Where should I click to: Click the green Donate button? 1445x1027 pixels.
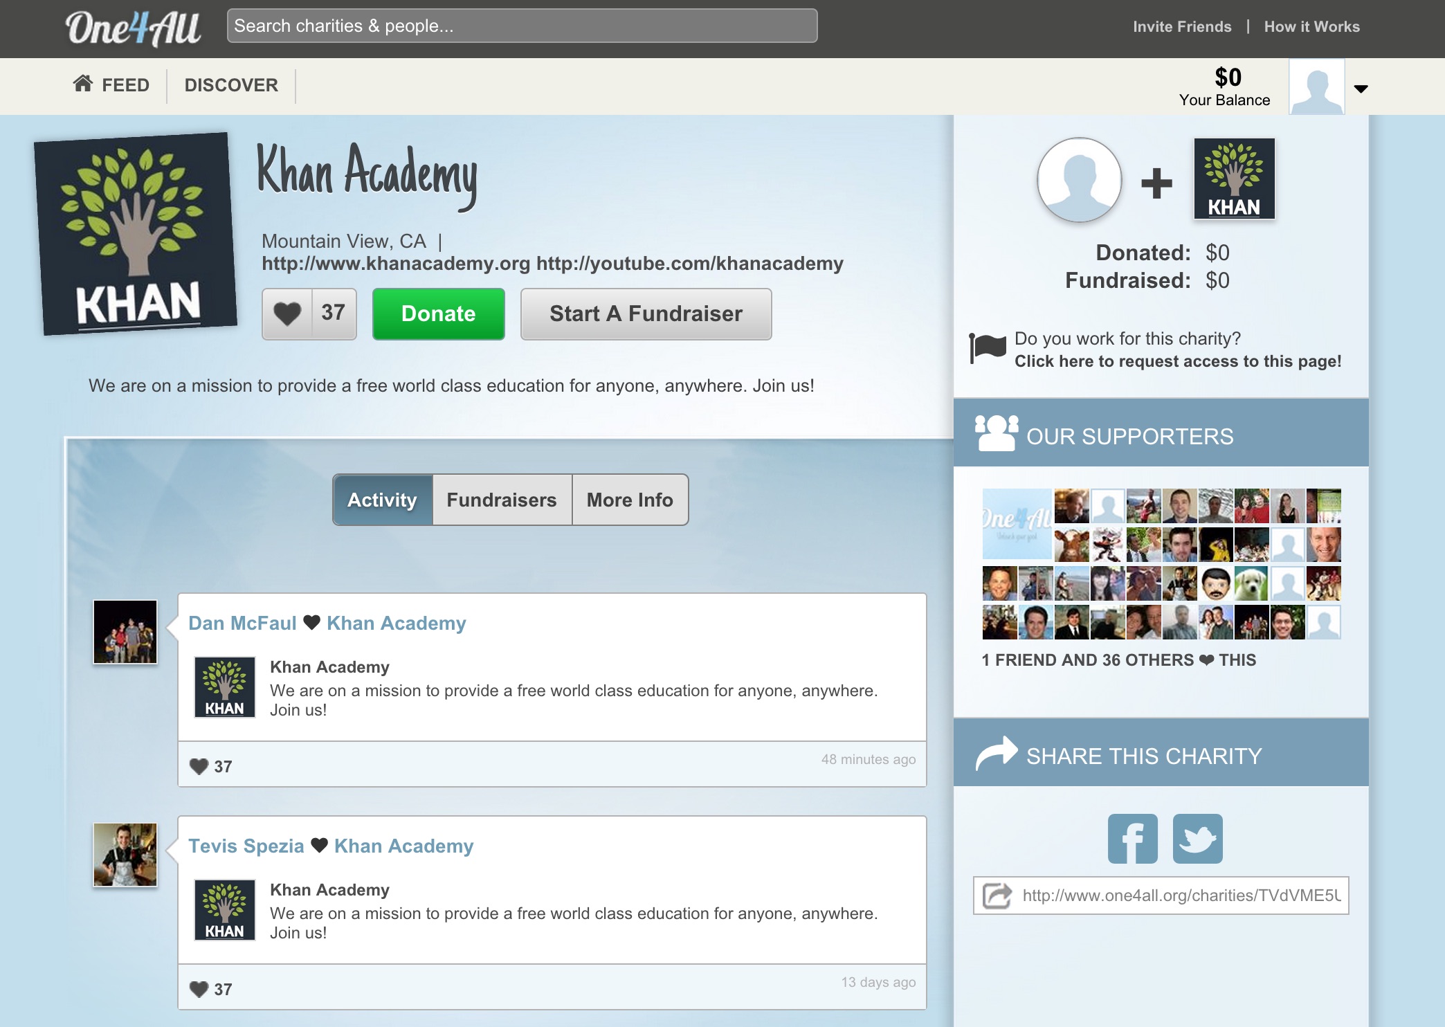coord(439,313)
